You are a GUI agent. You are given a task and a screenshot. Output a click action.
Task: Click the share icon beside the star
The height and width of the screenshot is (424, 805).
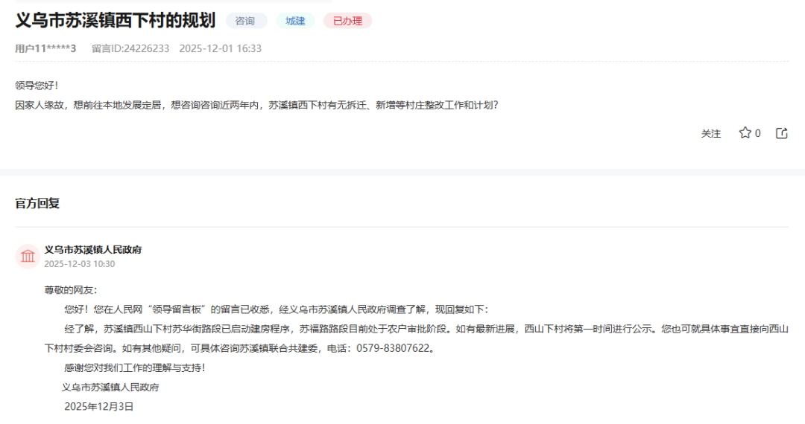click(x=781, y=133)
